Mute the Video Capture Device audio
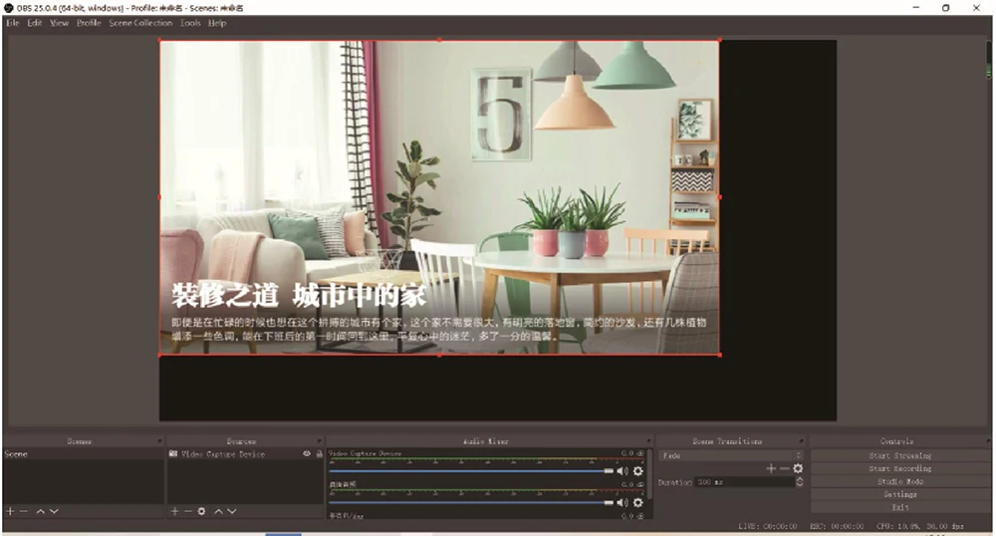 point(622,471)
